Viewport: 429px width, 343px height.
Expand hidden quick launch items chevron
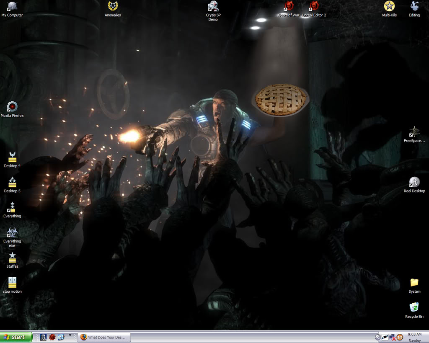tap(70, 335)
